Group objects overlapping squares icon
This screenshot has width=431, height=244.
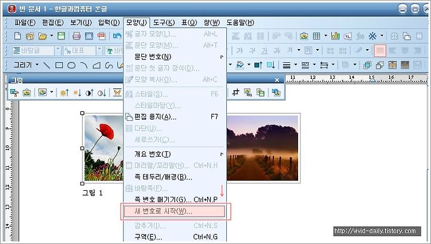coord(367,65)
